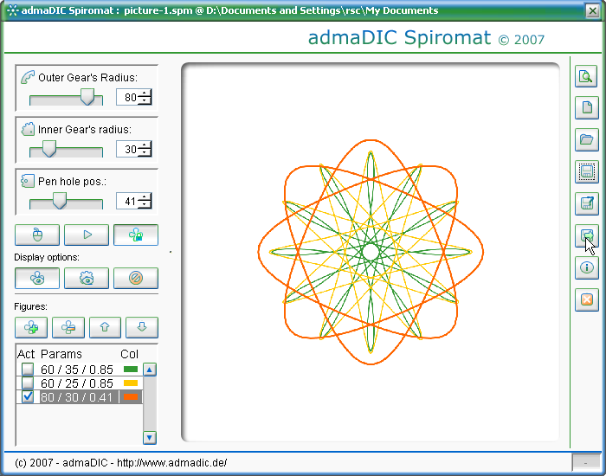Uncheck the 80 / 30 / 0.41 figure checkbox
606x476 pixels.
(28, 396)
